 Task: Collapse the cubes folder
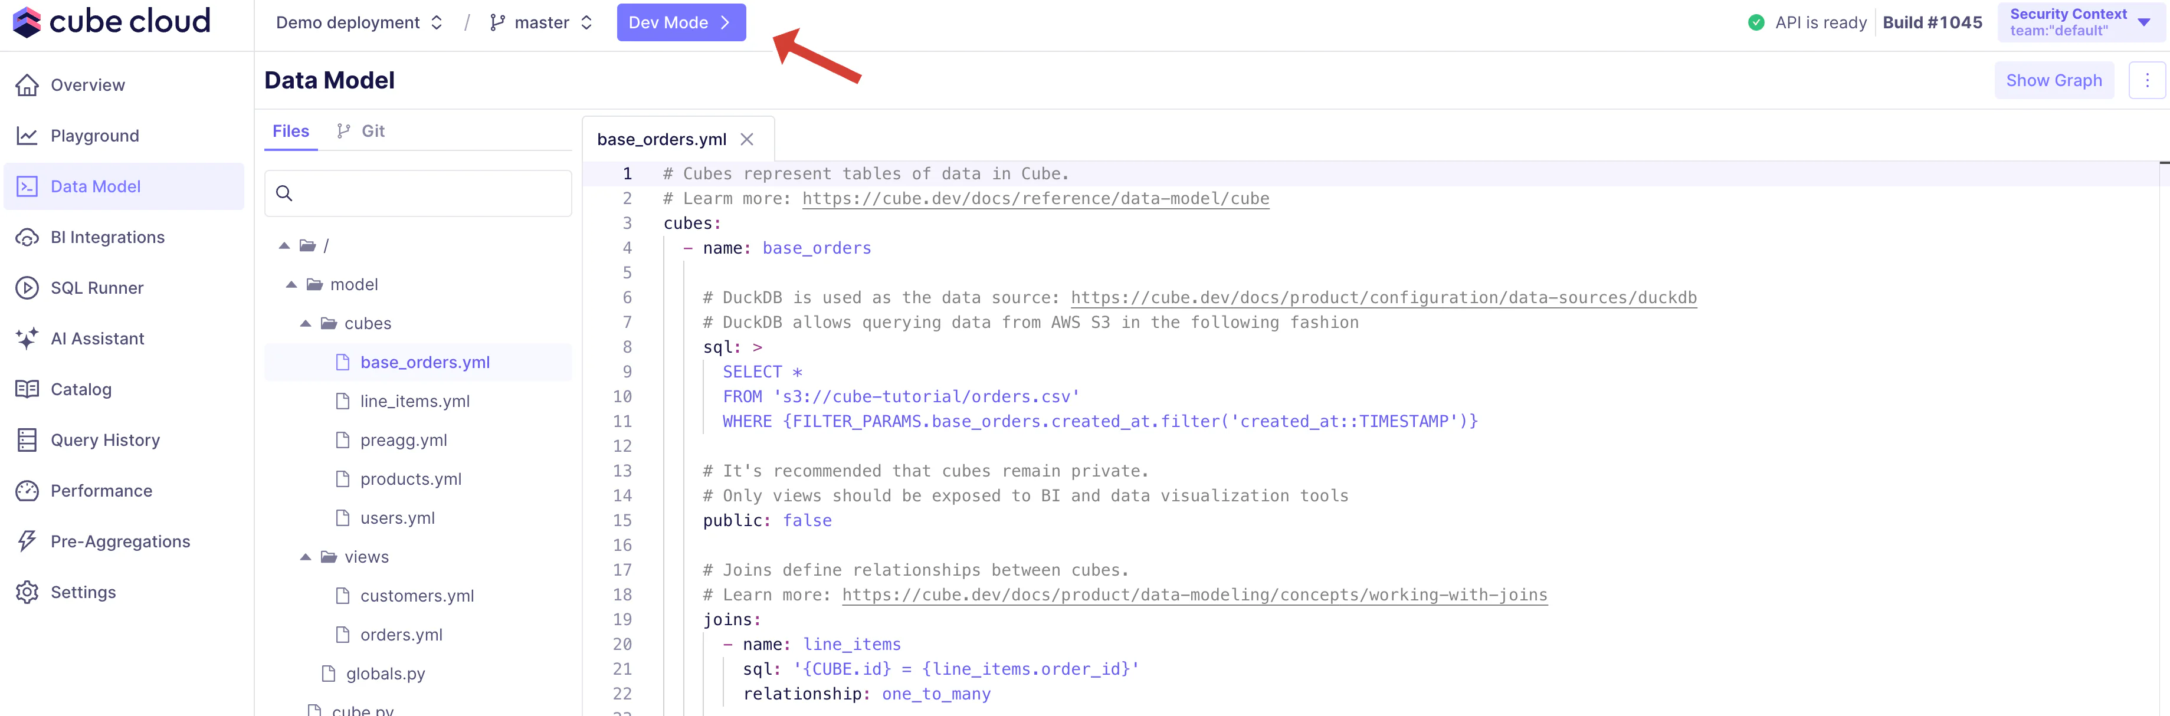[306, 323]
